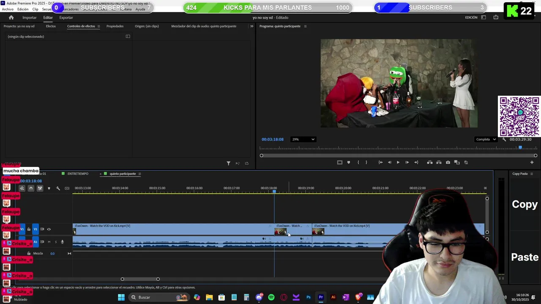Expand overflow panel tabs chevron
The height and width of the screenshot is (304, 541).
click(x=252, y=26)
